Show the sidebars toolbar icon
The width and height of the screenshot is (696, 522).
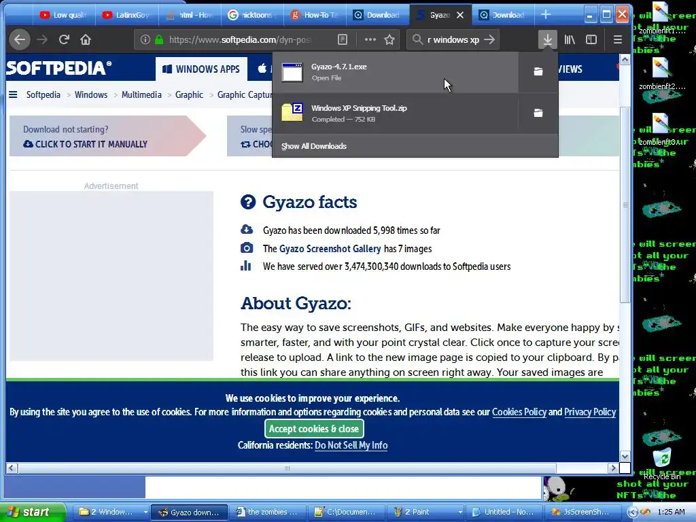click(591, 39)
